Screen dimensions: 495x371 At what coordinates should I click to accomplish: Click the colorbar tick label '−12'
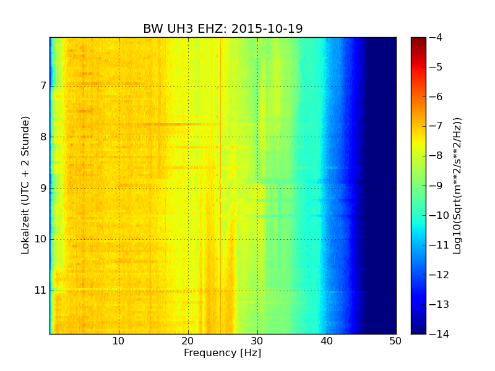(x=439, y=275)
